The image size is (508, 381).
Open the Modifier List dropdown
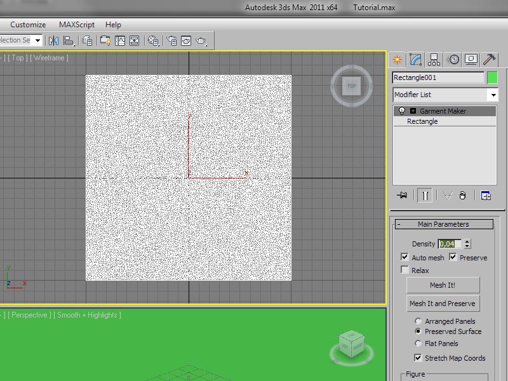click(493, 95)
